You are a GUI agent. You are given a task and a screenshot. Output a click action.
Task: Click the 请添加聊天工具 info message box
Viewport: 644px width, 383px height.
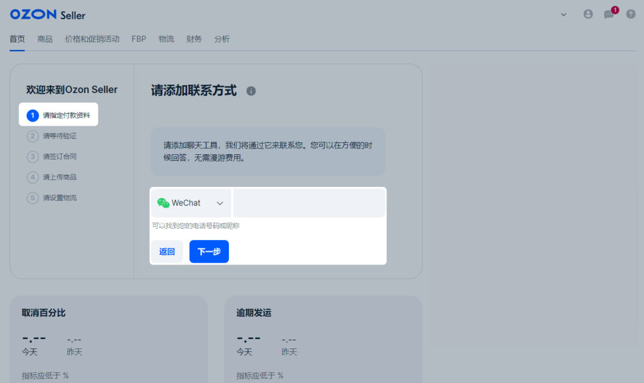268,152
